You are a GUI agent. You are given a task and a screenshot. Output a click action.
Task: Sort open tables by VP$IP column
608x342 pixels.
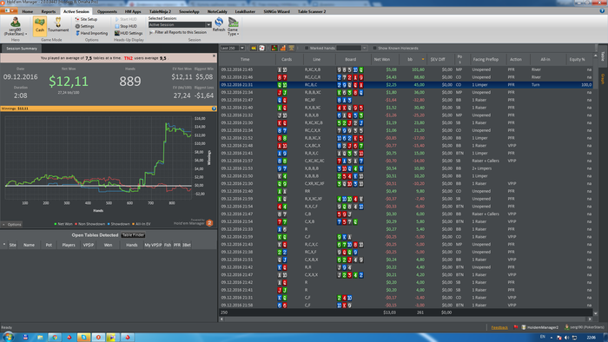coord(89,245)
